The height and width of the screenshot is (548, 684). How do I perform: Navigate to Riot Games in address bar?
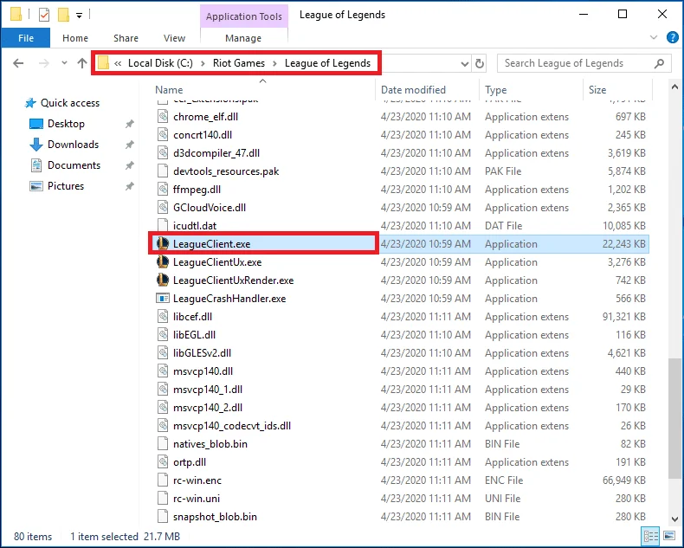239,63
